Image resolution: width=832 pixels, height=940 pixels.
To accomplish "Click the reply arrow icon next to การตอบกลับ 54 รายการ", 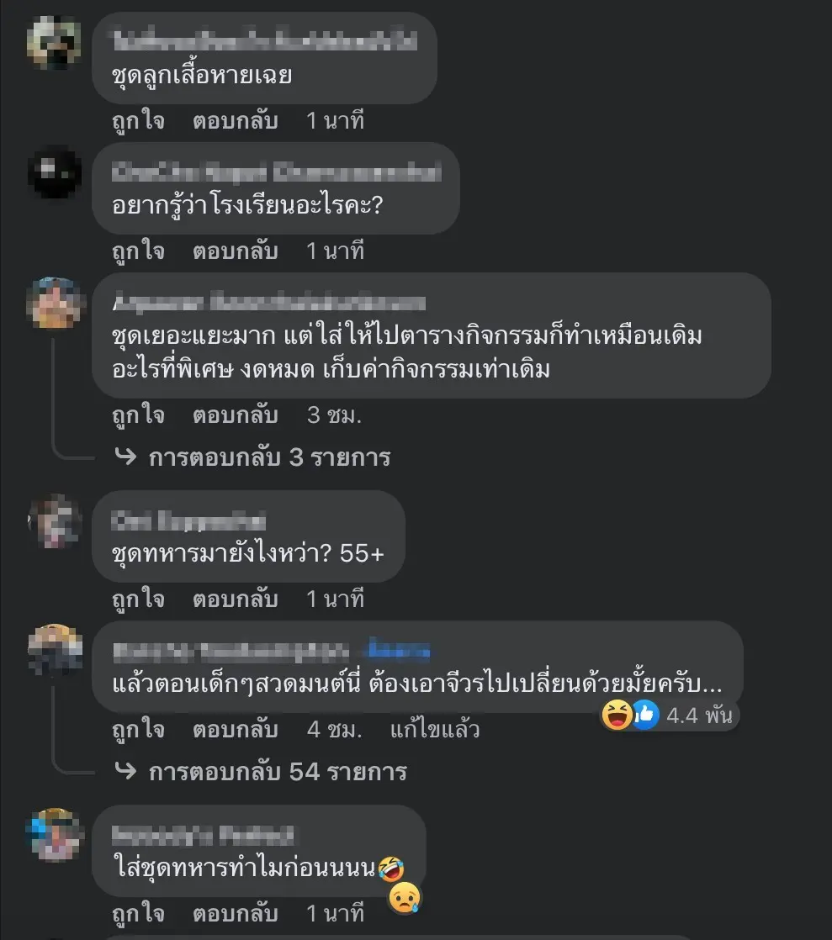I will pos(125,770).
